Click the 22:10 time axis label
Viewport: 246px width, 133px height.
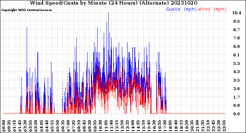click(x=208, y=126)
